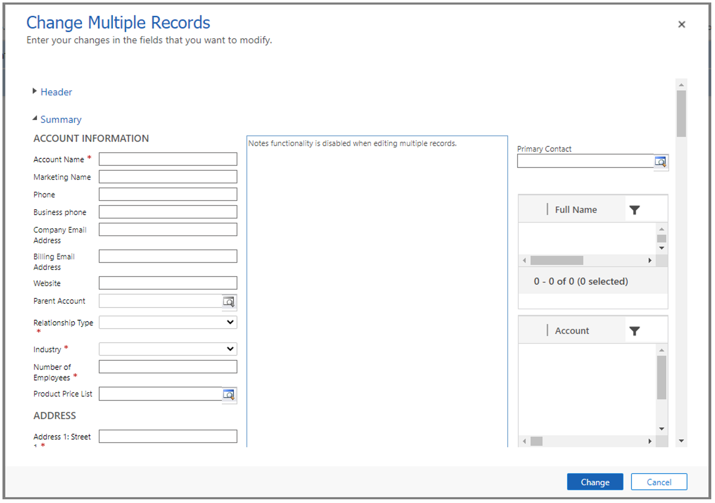Viewport: 715px width, 503px height.
Task: Click left arrow of Account grid horizontal scrollbar
Action: coord(524,441)
